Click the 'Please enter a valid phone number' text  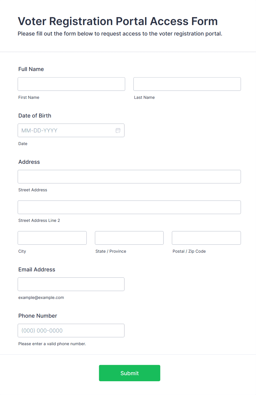click(52, 344)
